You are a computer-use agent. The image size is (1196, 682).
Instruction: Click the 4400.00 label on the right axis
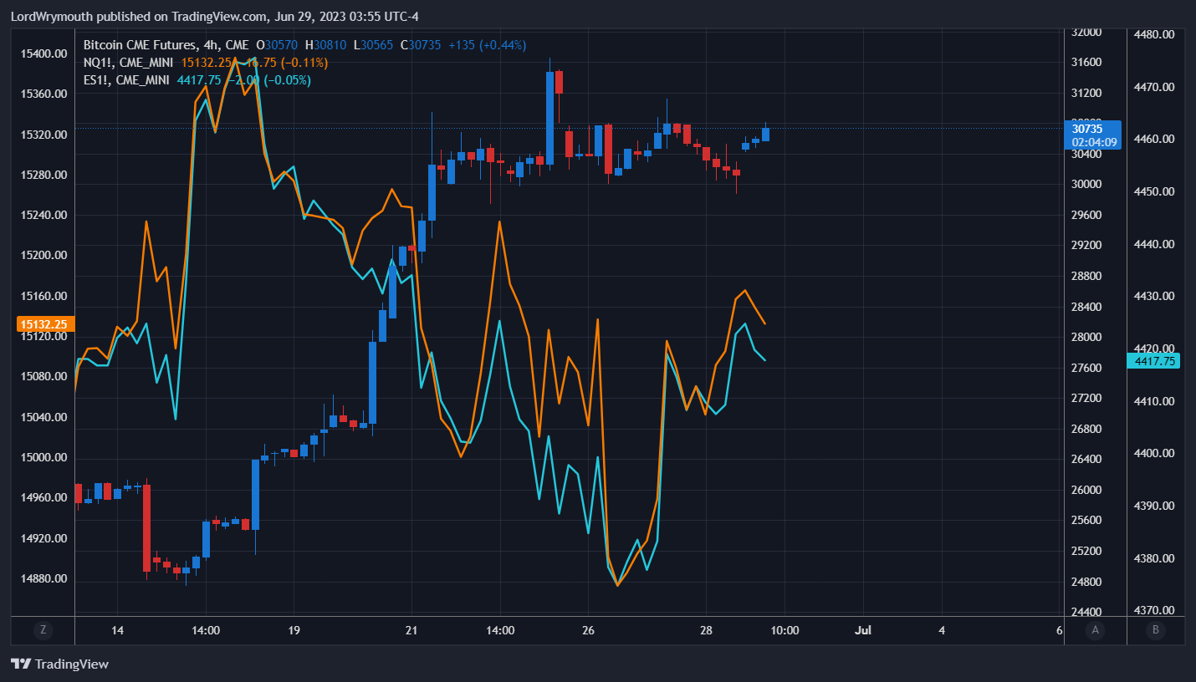coord(1154,453)
